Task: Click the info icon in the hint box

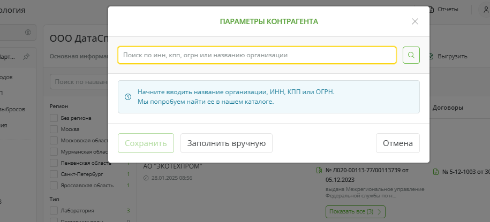Action: [128, 97]
